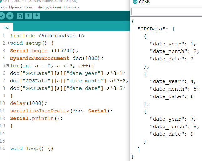Click on DynamicJsonDocument doc(1000); line

[x=57, y=58]
